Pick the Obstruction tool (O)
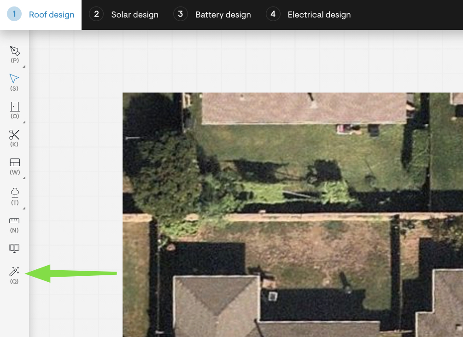The height and width of the screenshot is (337, 463). (14, 106)
